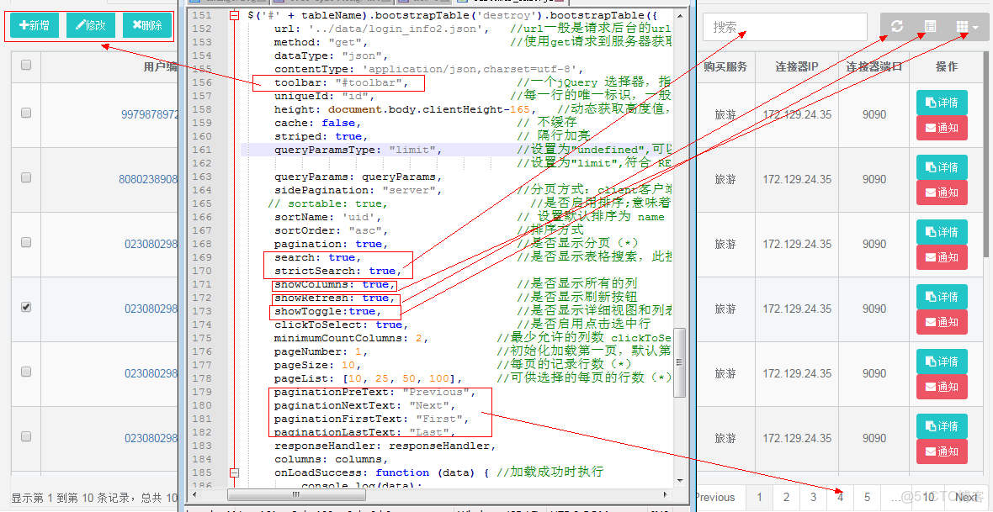Click 详情 in the 8080238908 row

pos(942,167)
